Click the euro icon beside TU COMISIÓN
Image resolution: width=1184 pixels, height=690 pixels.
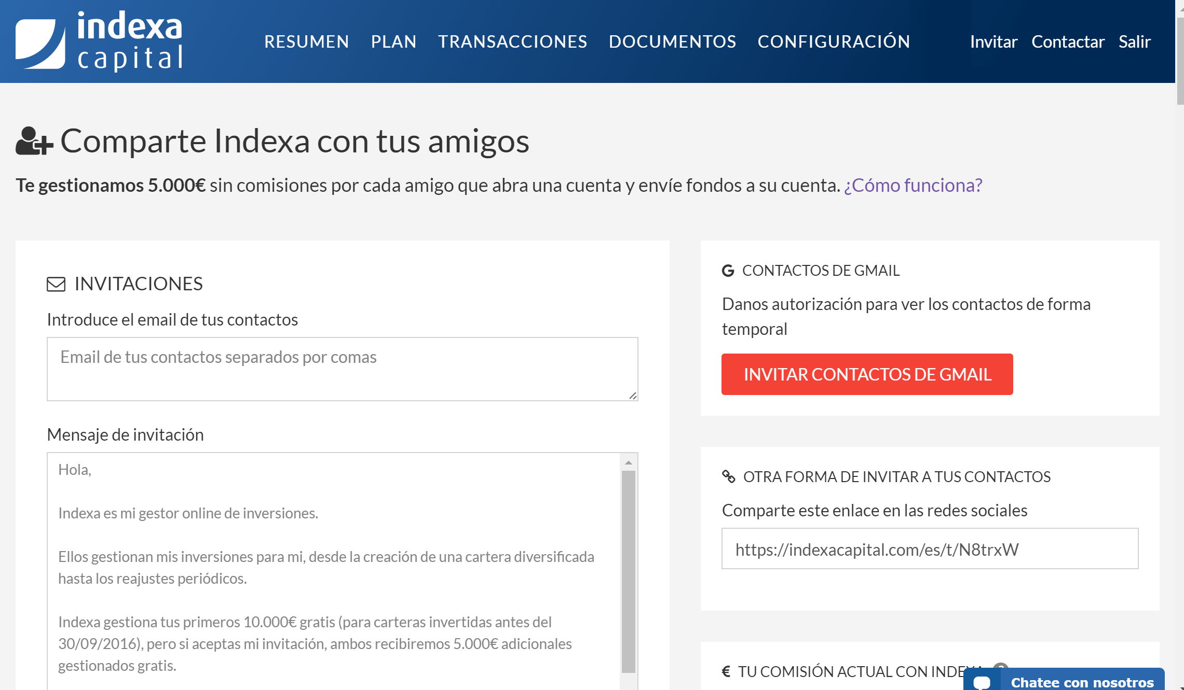pos(726,672)
